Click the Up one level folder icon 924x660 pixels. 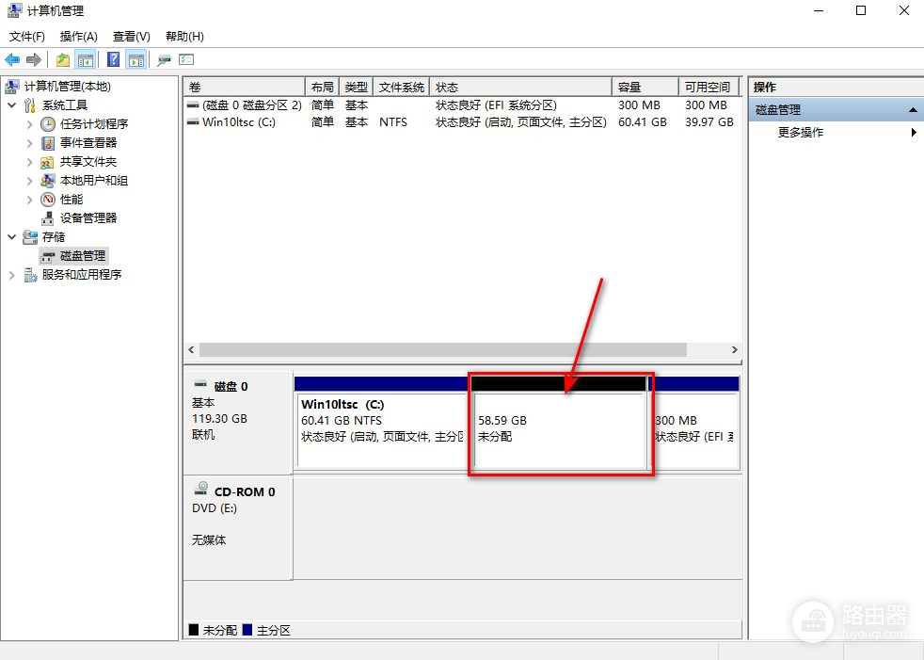click(x=63, y=59)
